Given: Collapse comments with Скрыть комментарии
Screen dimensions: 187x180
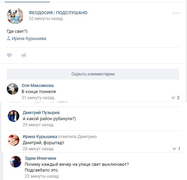Looking at the screenshot, I should tap(93, 74).
